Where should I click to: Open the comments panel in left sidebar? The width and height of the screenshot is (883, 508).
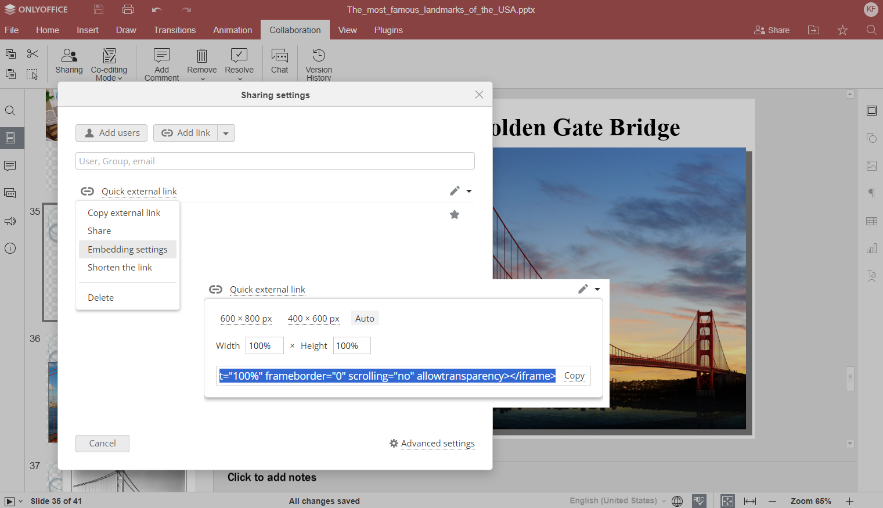pos(10,166)
